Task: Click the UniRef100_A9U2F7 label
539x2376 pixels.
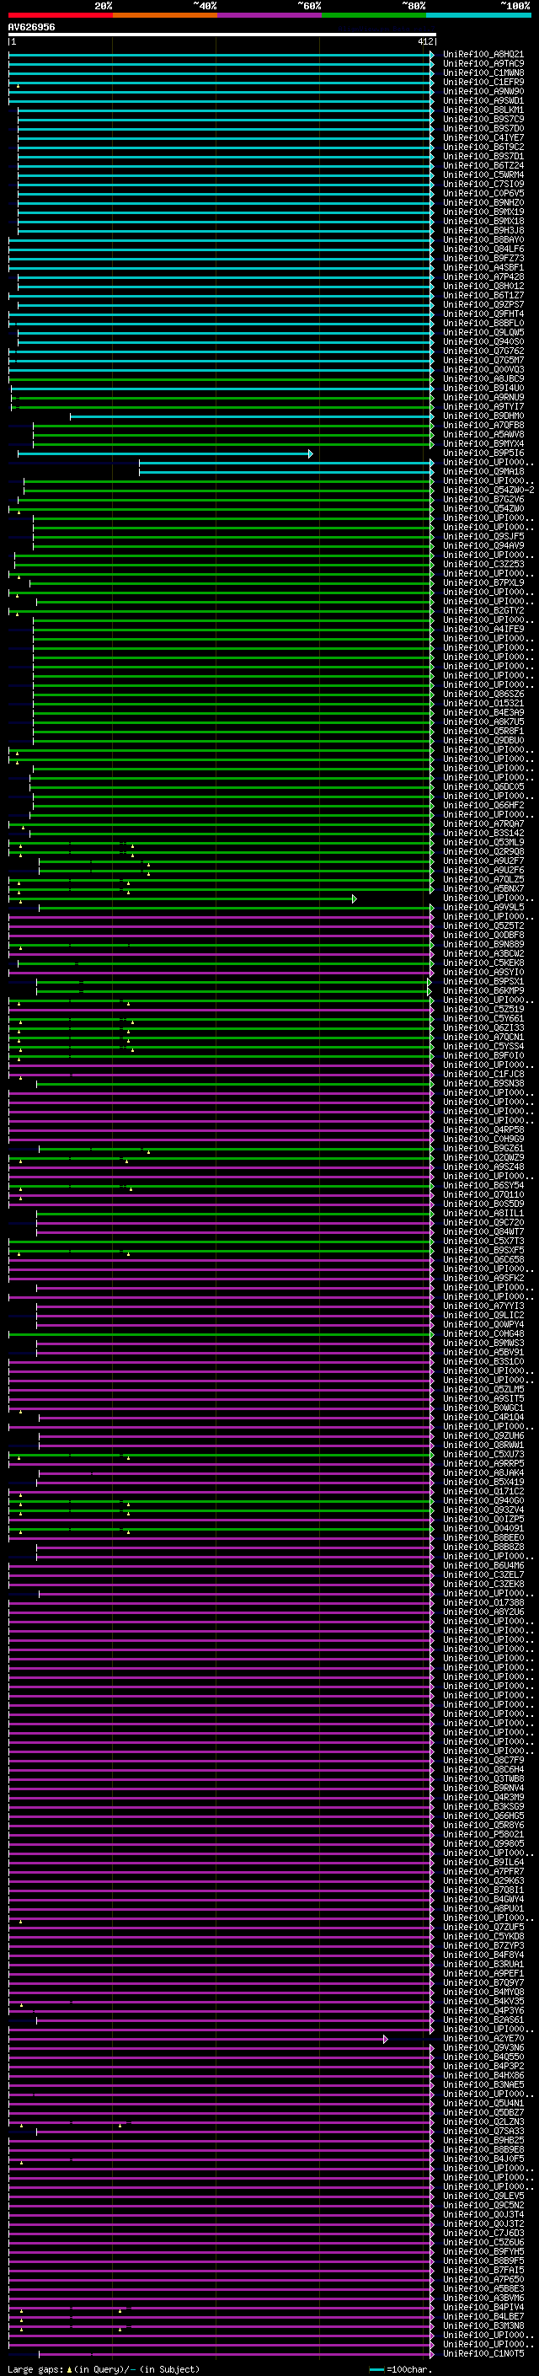Action: (483, 861)
